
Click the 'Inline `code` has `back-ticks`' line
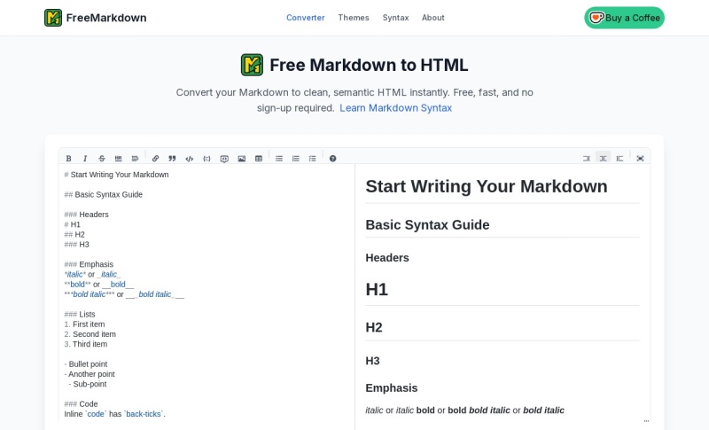115,413
